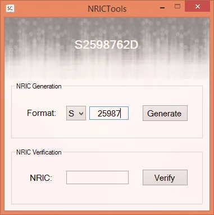Click the Format: label
The image size is (214, 215).
pyautogui.click(x=42, y=113)
